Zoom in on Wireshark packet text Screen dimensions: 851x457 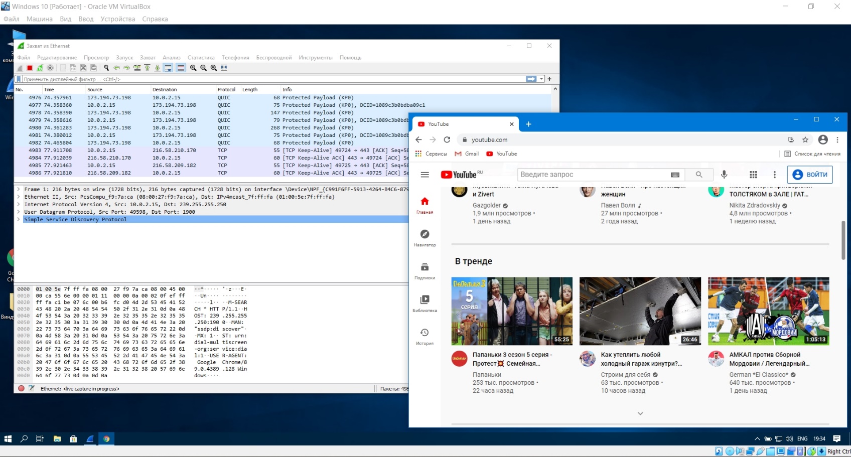coord(193,68)
